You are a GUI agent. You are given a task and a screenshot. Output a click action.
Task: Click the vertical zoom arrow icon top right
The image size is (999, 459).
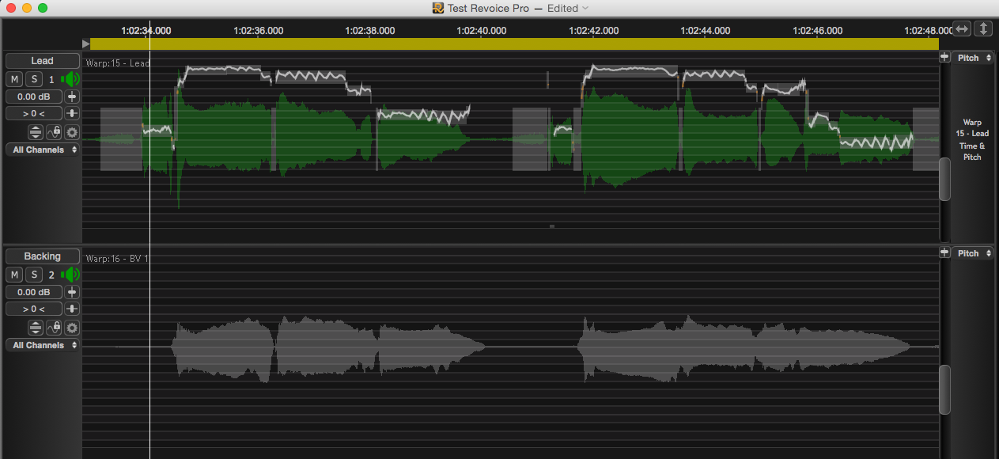coord(983,28)
